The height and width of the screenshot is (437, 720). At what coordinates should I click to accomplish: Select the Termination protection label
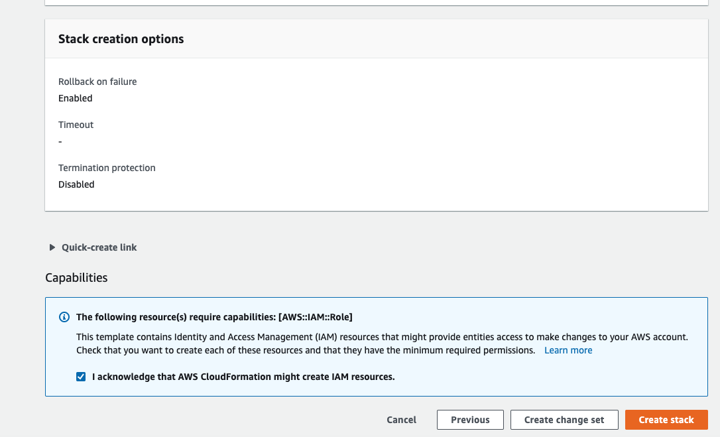pos(107,168)
